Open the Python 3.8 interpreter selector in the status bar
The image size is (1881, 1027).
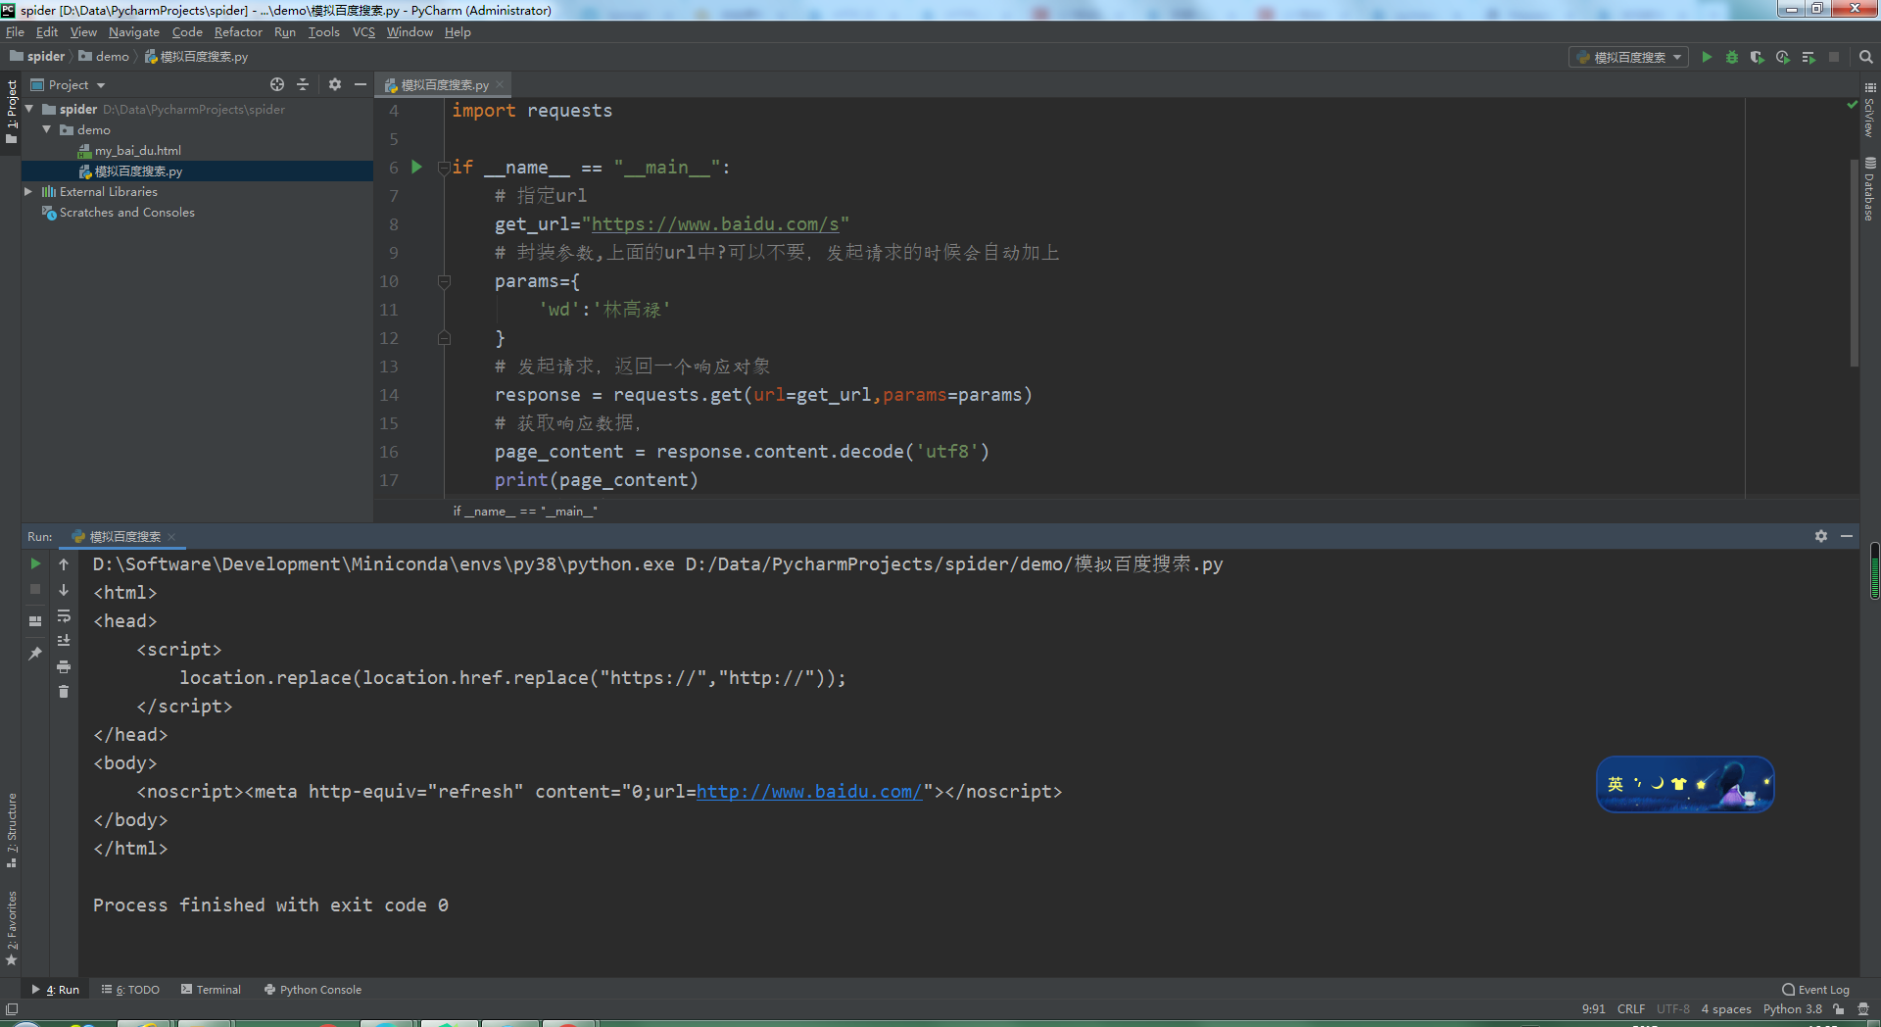pos(1793,1009)
